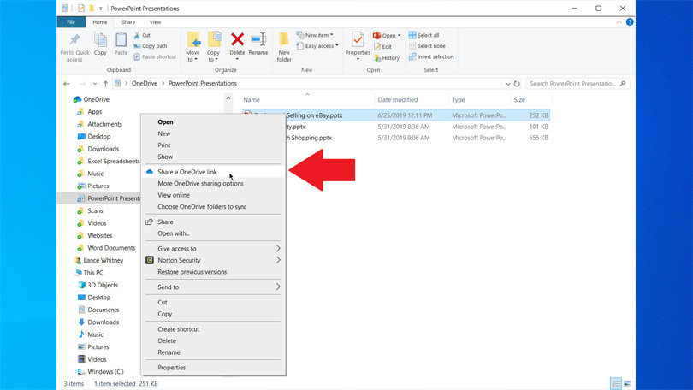693x390 pixels.
Task: Expand the Norton Security submenu
Action: (x=214, y=260)
